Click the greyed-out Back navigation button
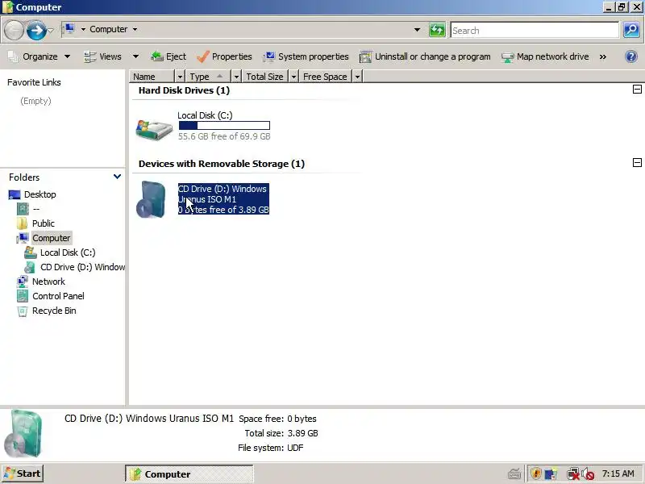 14,30
